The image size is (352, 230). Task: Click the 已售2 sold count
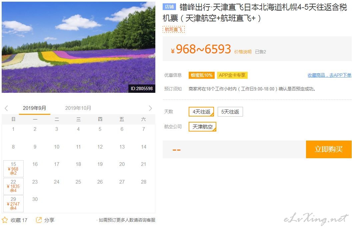tap(260, 52)
